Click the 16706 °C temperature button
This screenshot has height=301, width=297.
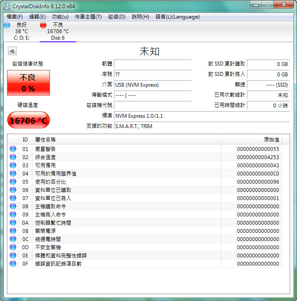pos(28,120)
